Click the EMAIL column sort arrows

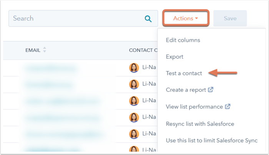point(45,50)
